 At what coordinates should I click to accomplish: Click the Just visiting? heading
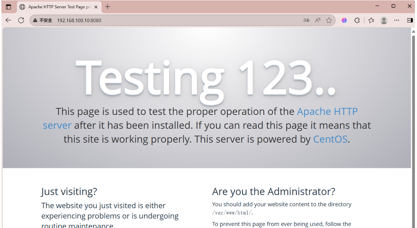point(69,192)
